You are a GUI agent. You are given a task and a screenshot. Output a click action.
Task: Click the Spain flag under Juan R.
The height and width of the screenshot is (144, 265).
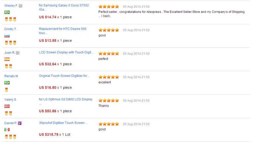pos(7,59)
